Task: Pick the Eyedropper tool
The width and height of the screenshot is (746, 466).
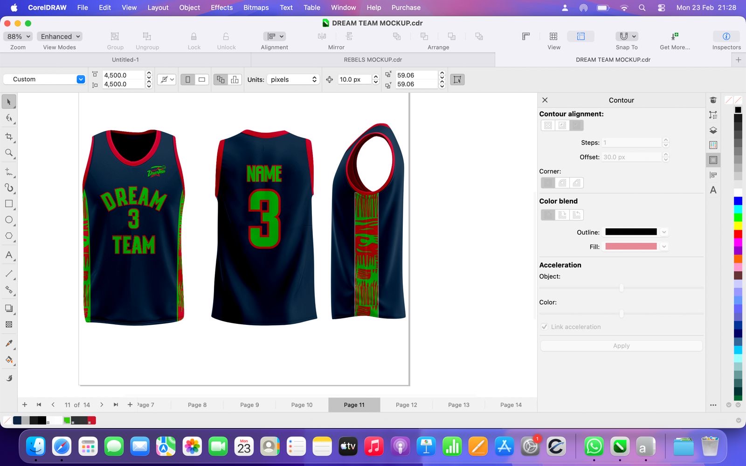Action: pos(9,343)
